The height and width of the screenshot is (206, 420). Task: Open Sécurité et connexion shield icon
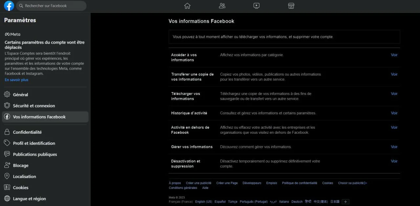[7, 105]
